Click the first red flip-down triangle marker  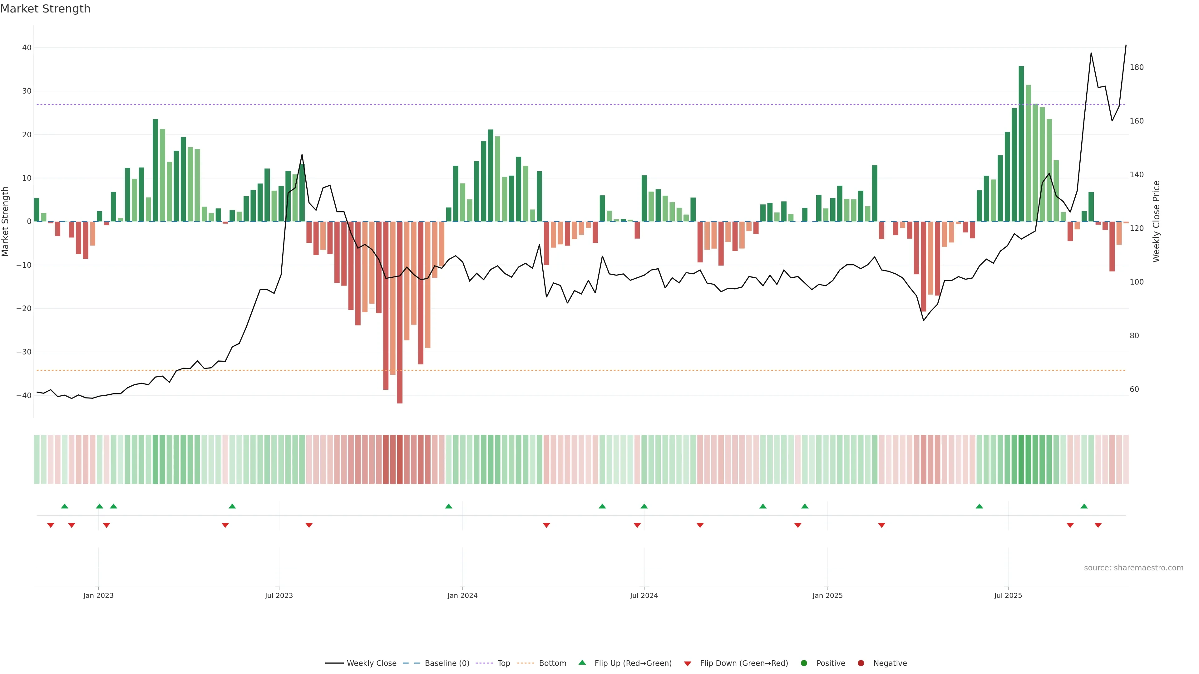pos(51,525)
